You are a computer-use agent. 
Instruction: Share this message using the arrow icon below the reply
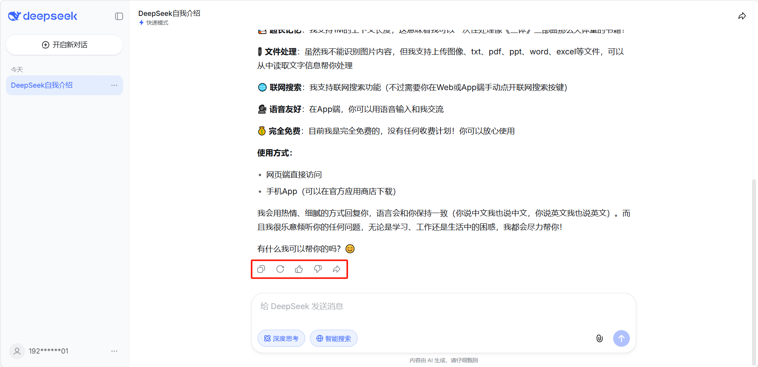(x=337, y=269)
